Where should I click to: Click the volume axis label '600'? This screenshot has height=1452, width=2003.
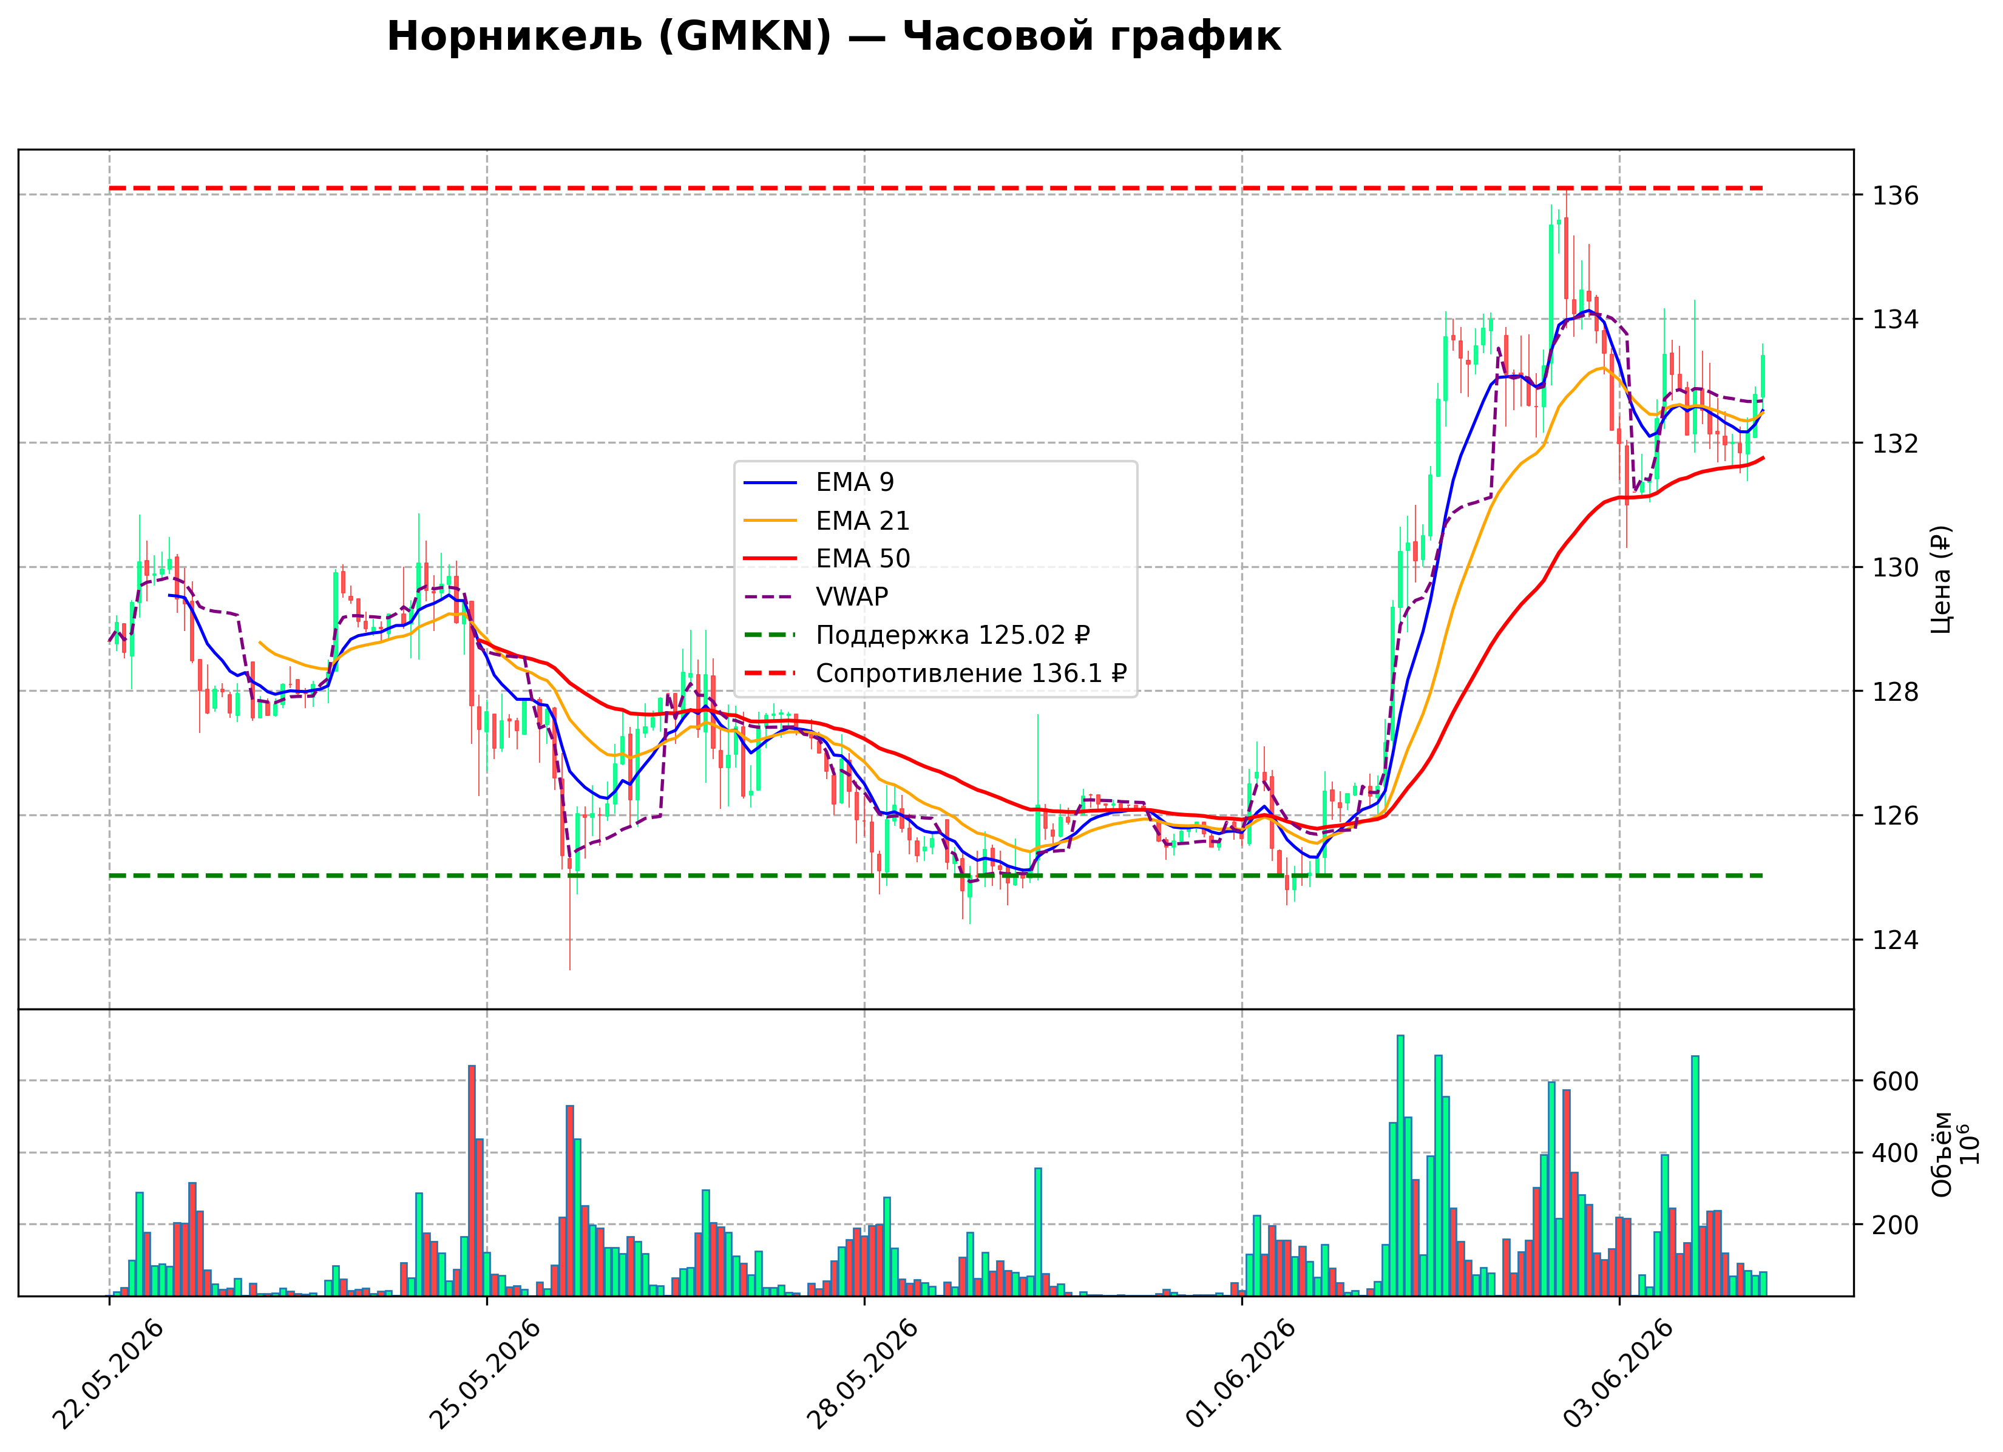click(x=1896, y=1081)
